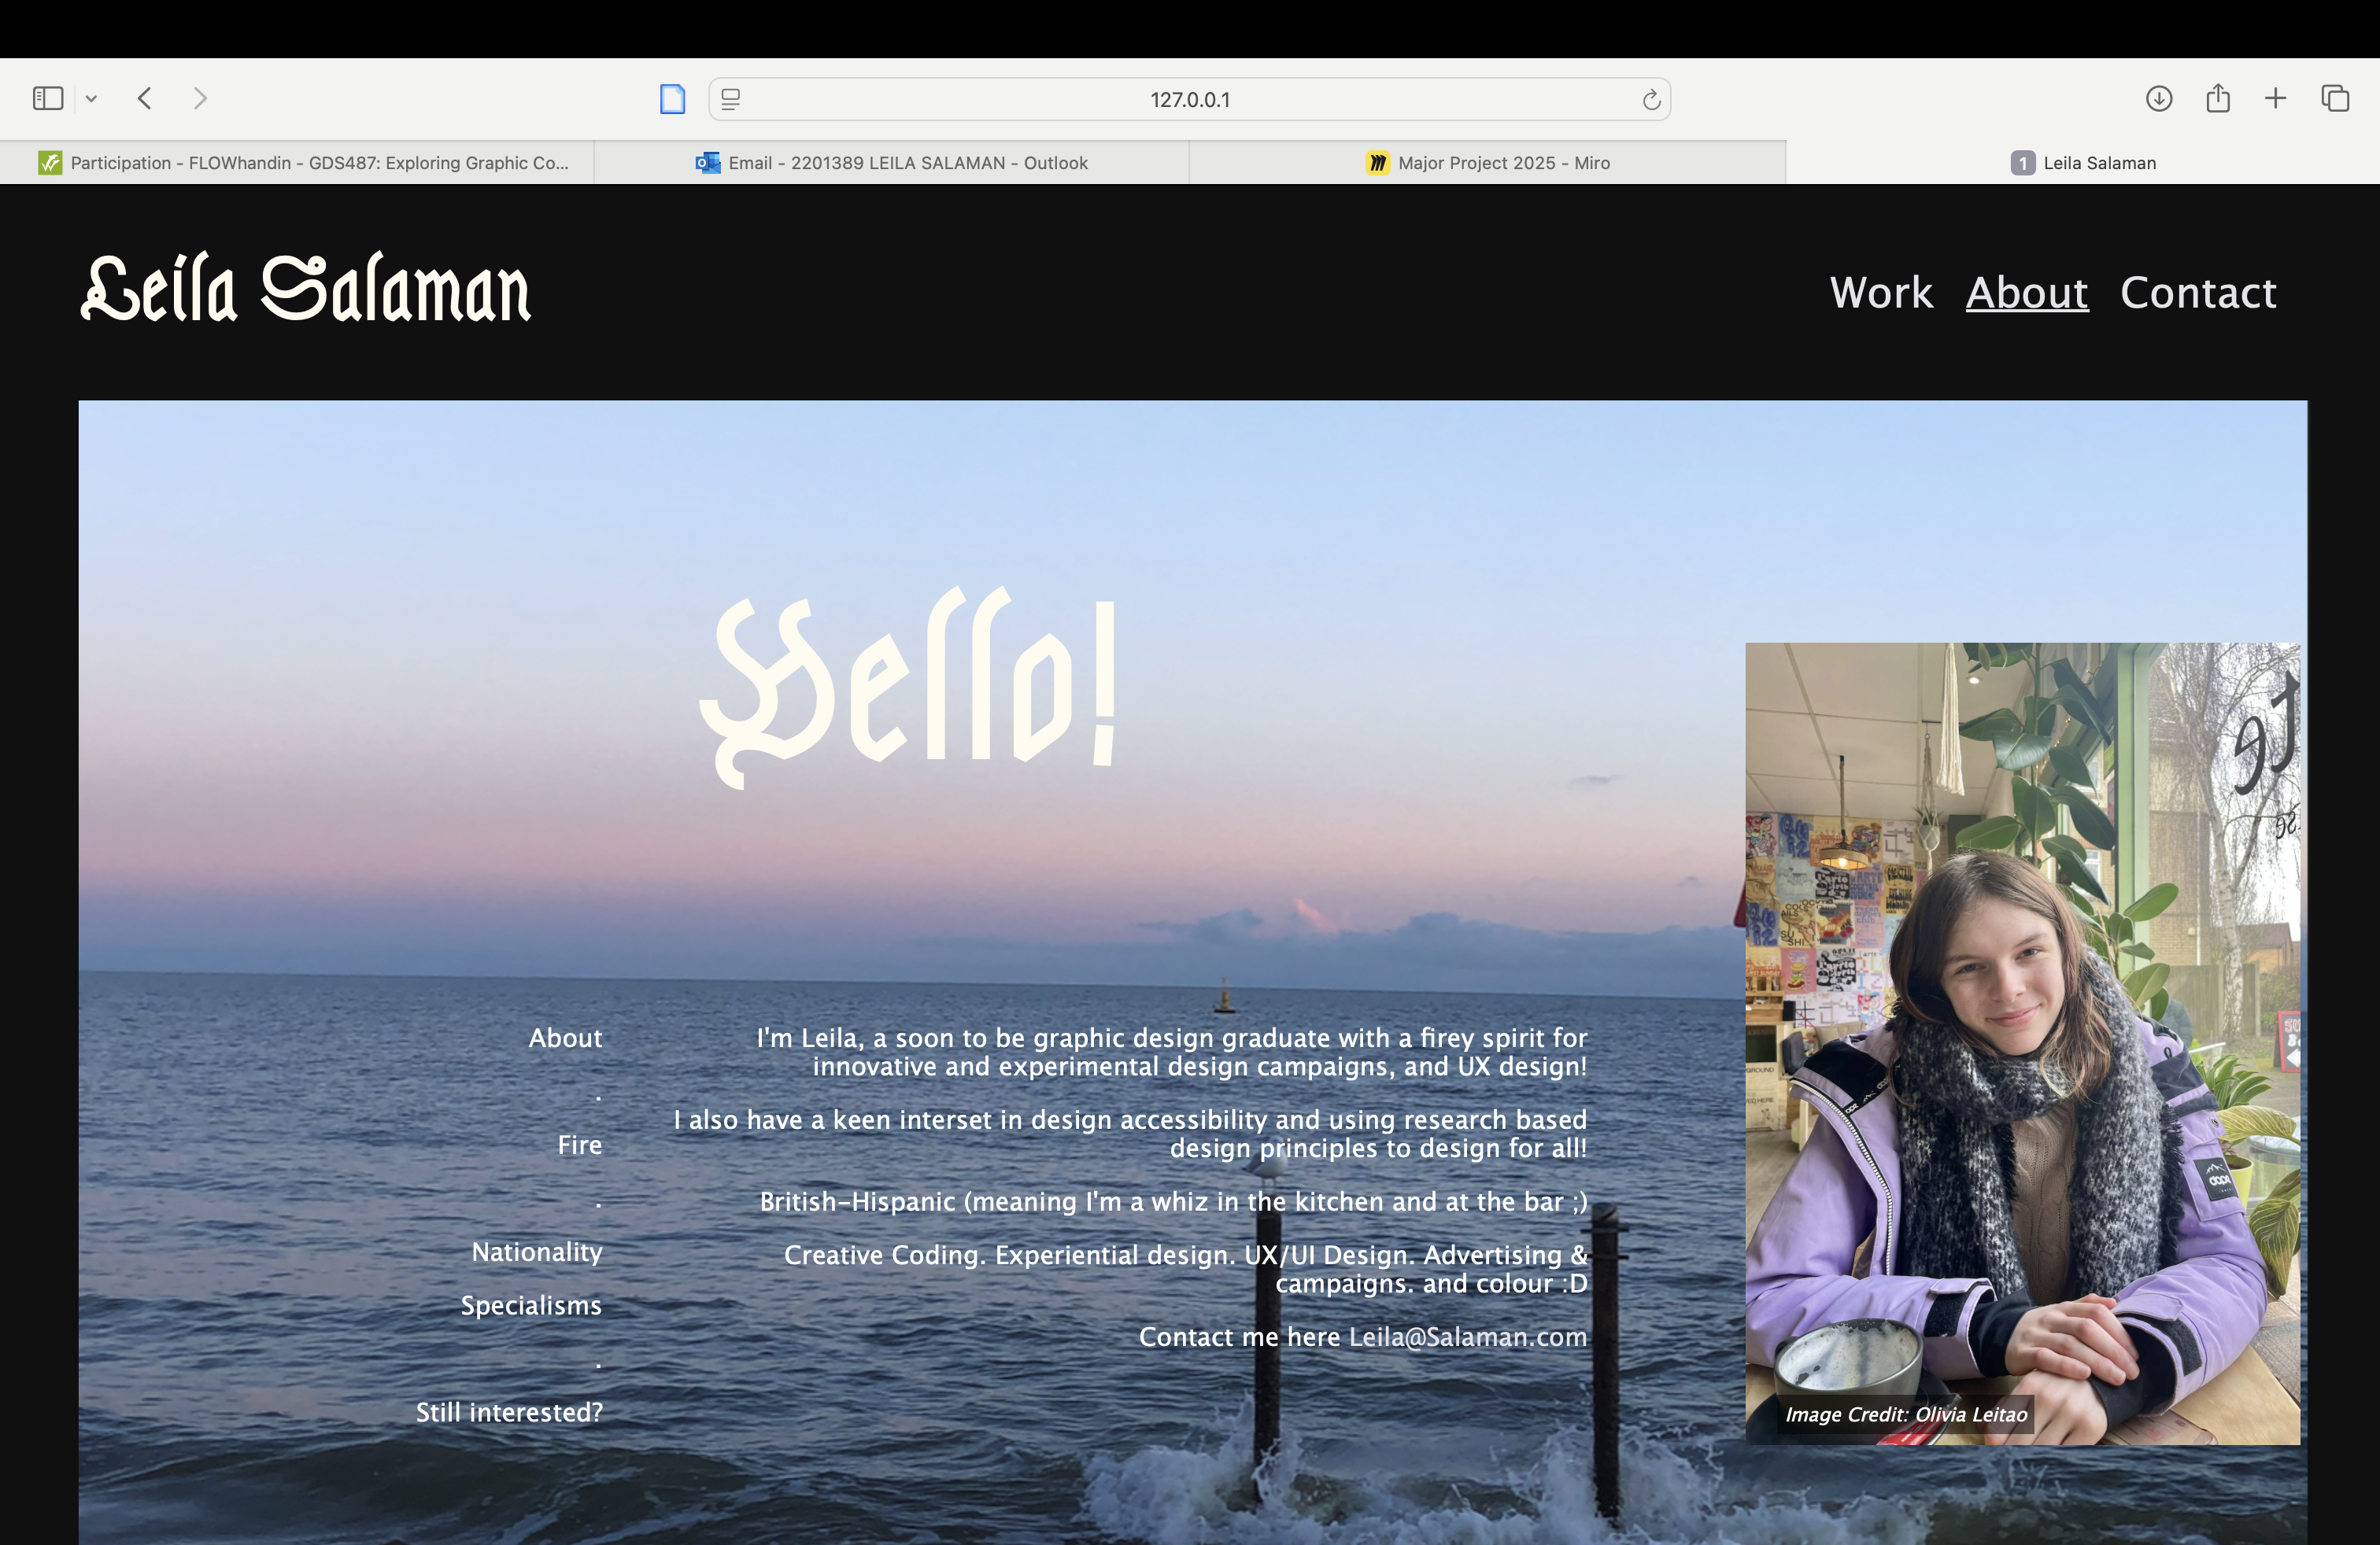
Task: Switch to the Major Project 2025 - Miro tab
Action: pos(1487,162)
